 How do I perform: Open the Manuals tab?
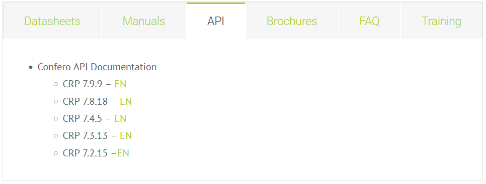(x=144, y=21)
